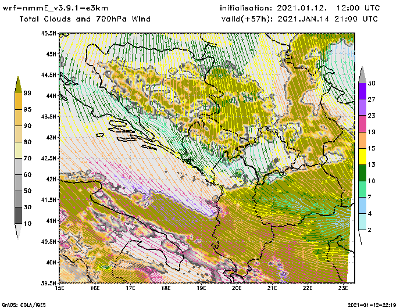Click the initialisation date text
The height and width of the screenshot is (308, 407).
tap(300, 8)
